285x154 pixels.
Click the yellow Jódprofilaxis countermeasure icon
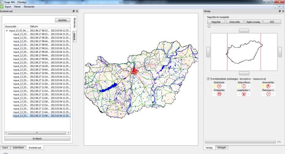coord(239,86)
